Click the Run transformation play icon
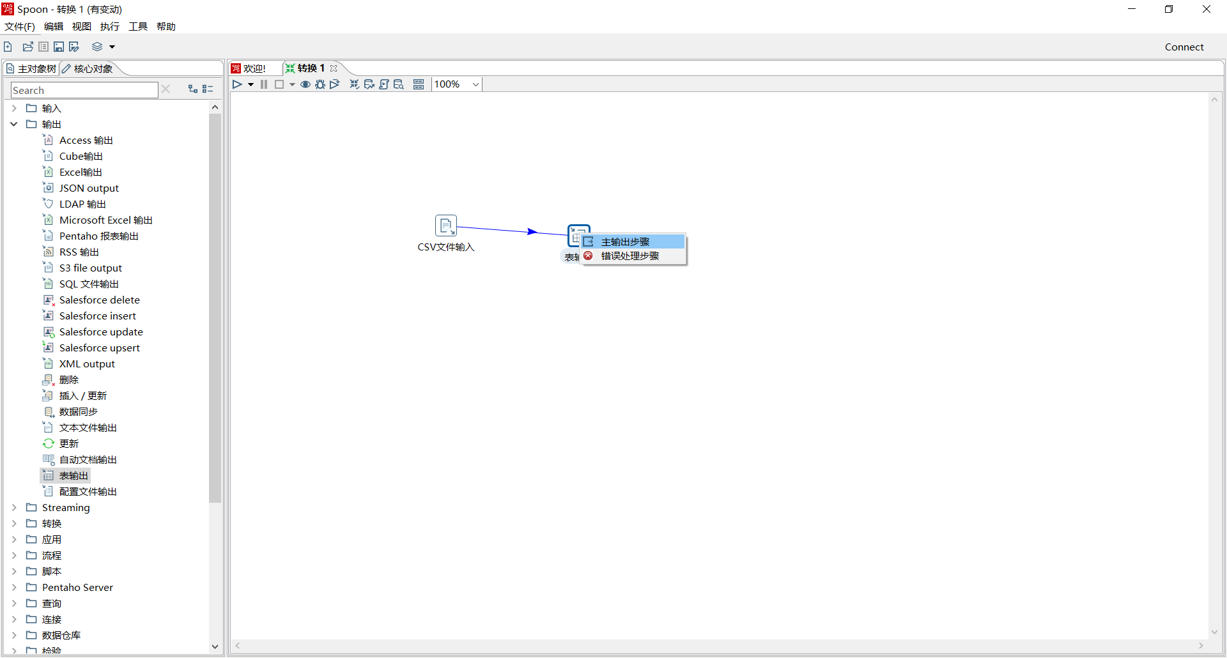 (x=237, y=84)
